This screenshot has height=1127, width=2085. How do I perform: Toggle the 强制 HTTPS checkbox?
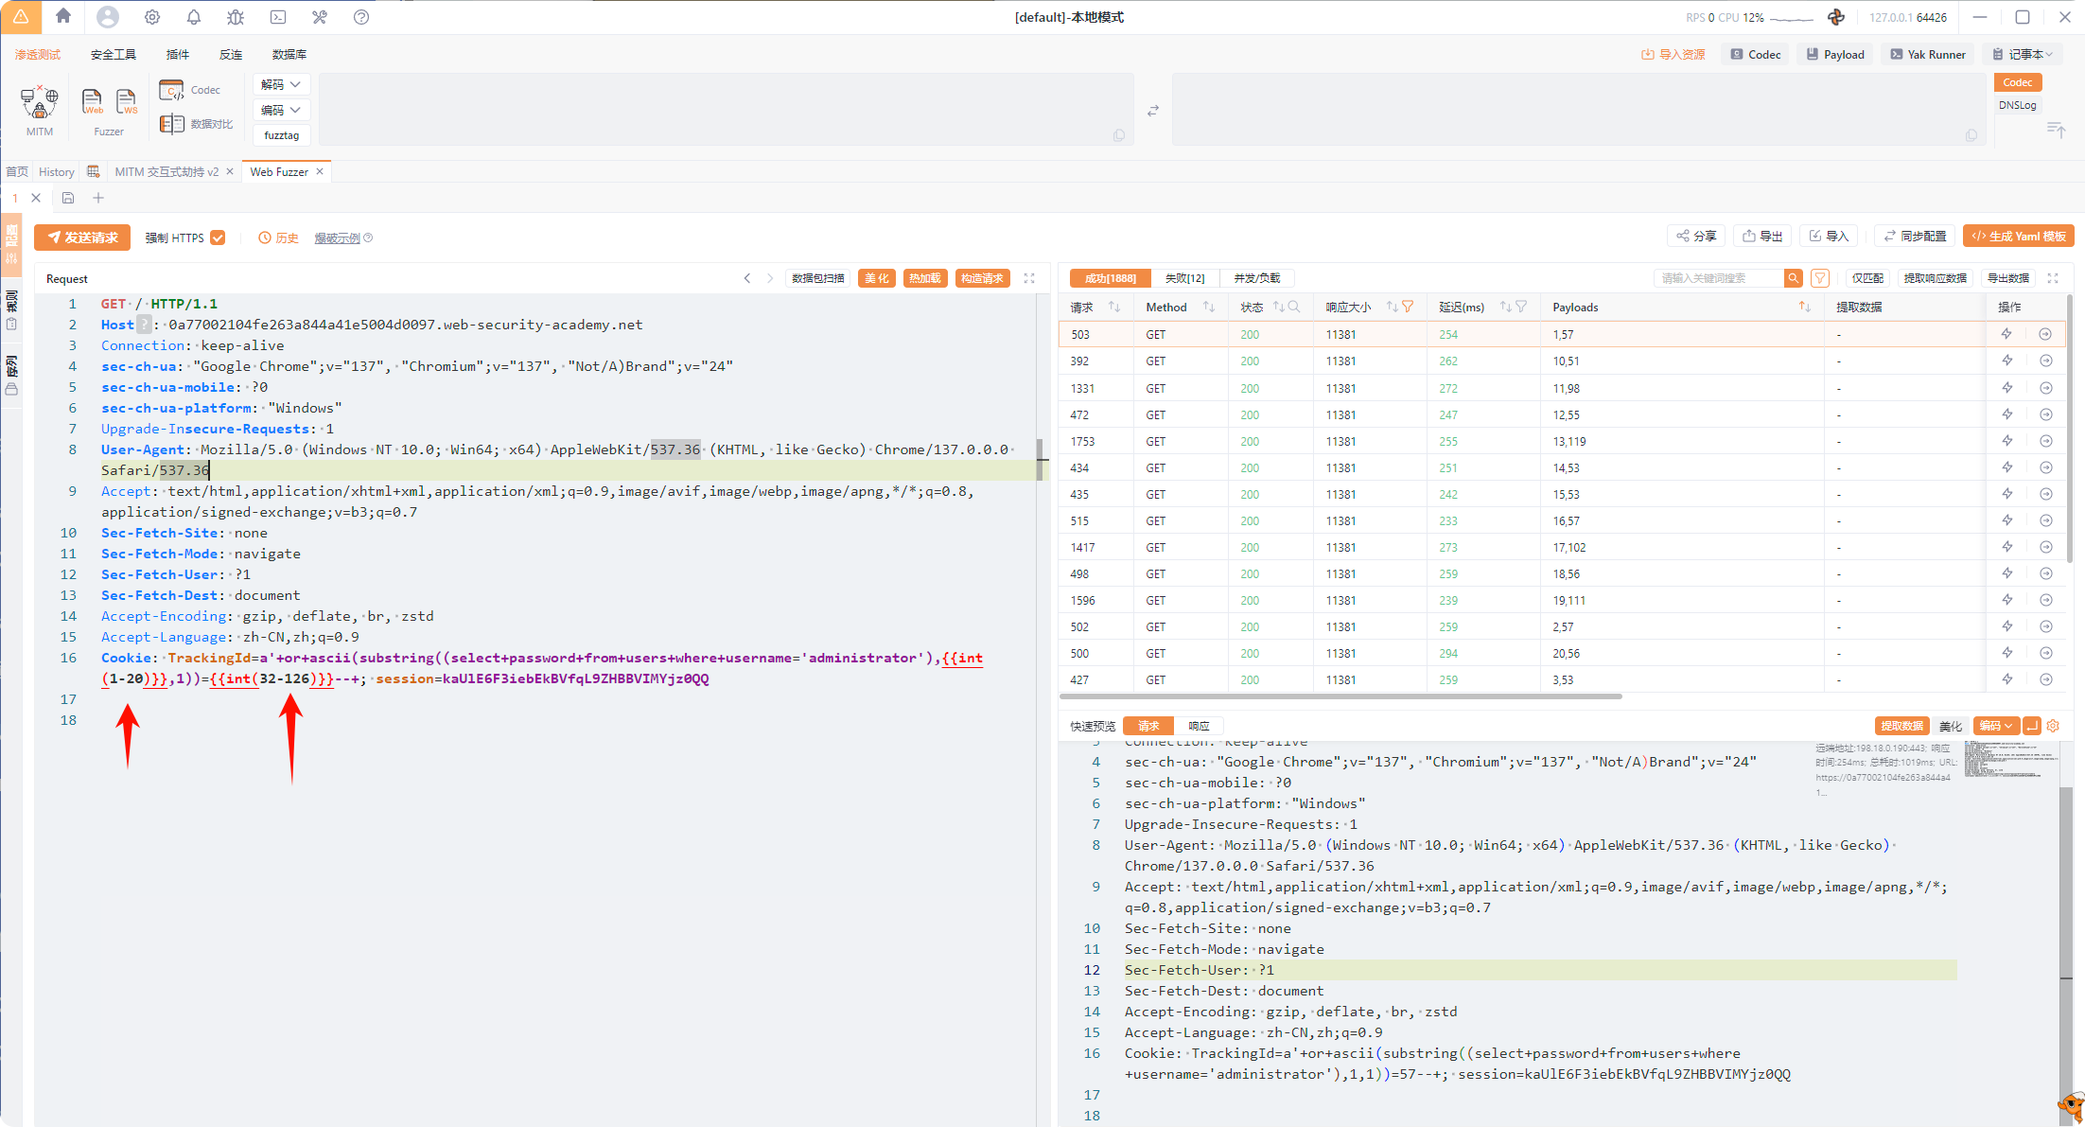click(218, 238)
